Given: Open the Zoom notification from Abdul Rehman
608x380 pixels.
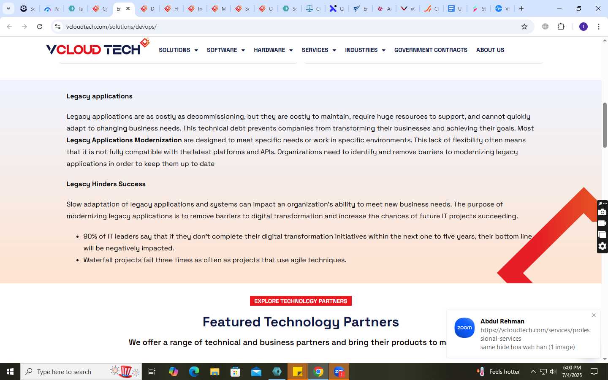Looking at the screenshot, I should 523,334.
